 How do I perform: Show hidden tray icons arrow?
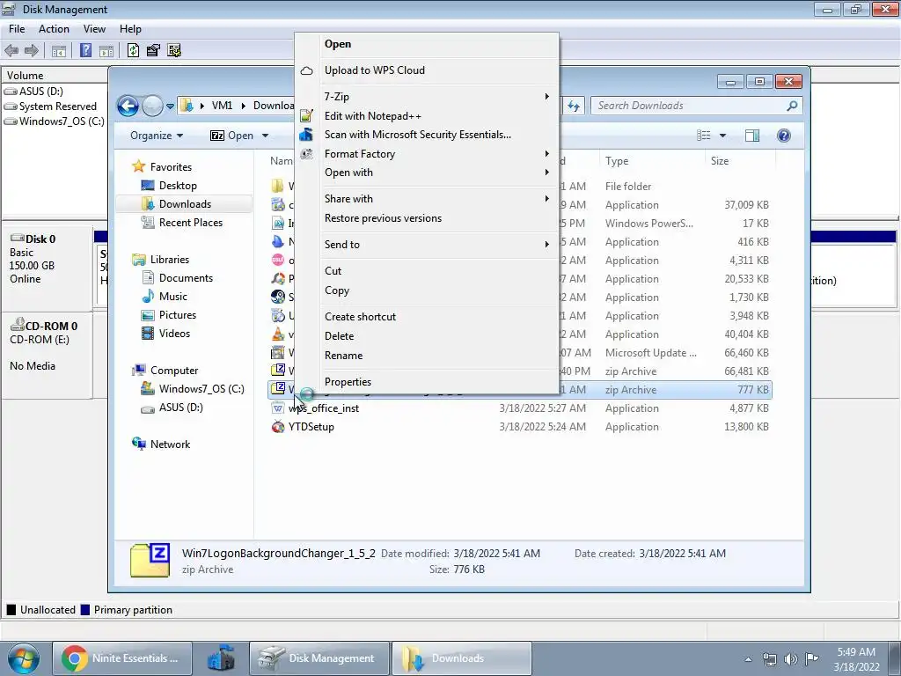748,659
